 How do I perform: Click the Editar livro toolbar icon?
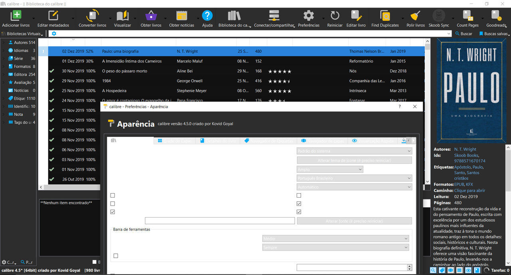356,16
